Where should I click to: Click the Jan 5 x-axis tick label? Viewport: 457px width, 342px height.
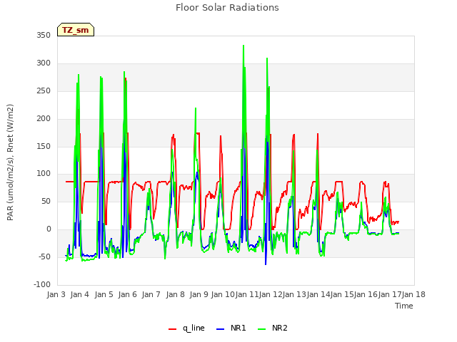[104, 294]
